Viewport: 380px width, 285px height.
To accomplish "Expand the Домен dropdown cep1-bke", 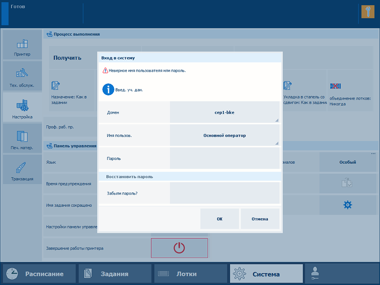I will pyautogui.click(x=225, y=112).
